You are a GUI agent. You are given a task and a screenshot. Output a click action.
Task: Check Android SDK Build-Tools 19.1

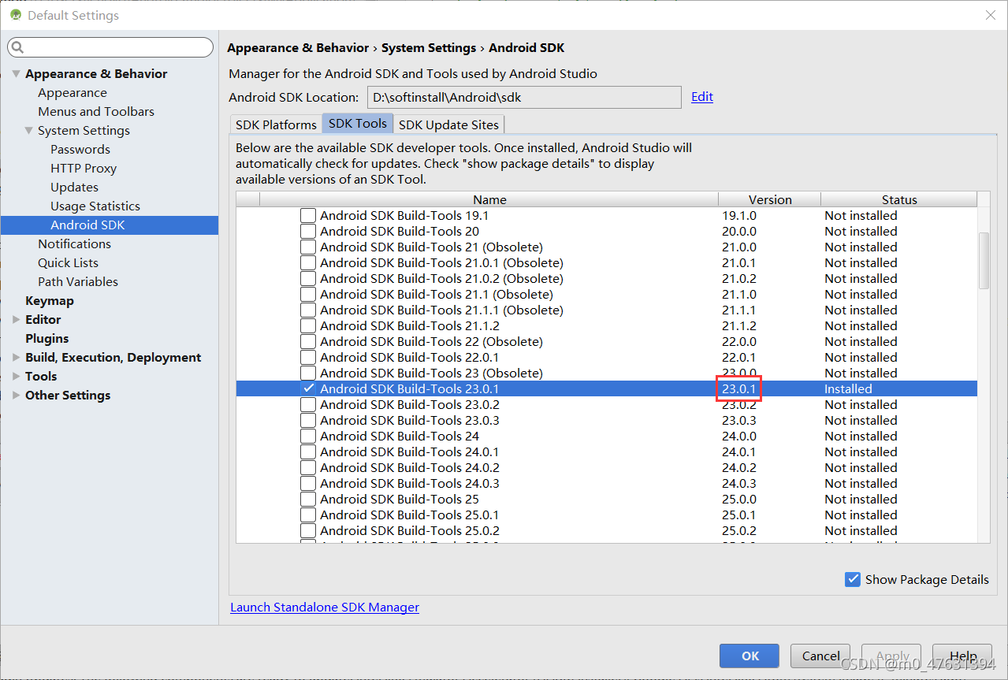(308, 215)
